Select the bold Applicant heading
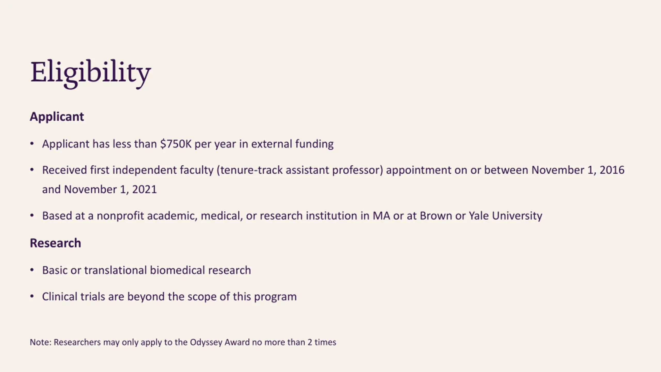Image resolution: width=661 pixels, height=372 pixels. [x=57, y=117]
